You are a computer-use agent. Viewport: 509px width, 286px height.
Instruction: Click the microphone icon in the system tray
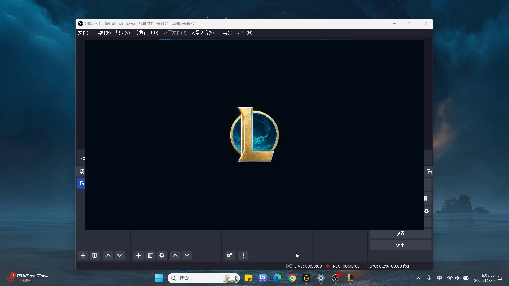[x=429, y=278]
